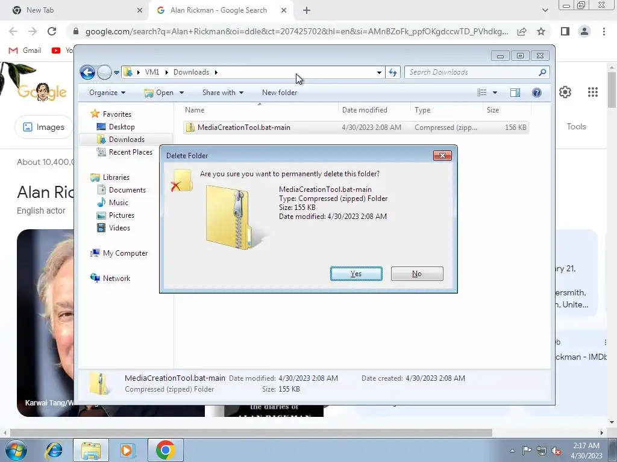The width and height of the screenshot is (617, 462).
Task: Refresh the Downloads folder view
Action: coord(393,72)
